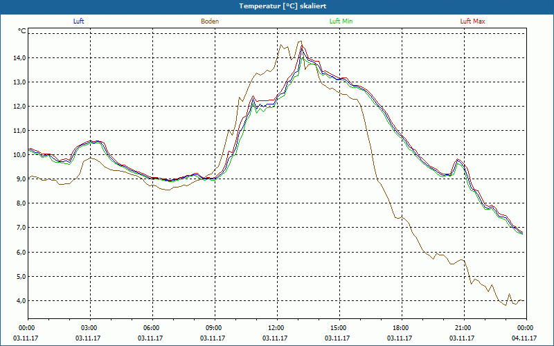Click the '03.11.17' date under 18:00

point(400,338)
